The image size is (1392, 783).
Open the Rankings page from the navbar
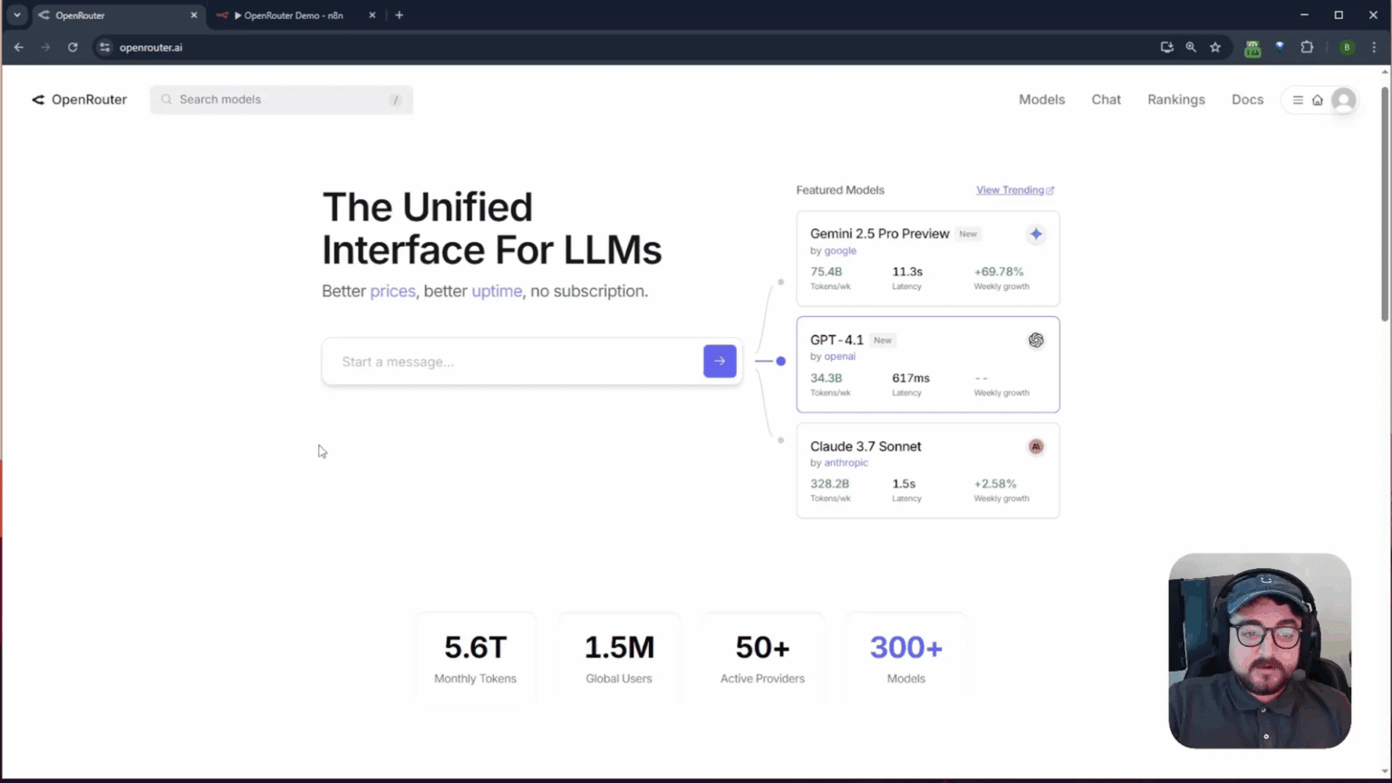[x=1175, y=100]
